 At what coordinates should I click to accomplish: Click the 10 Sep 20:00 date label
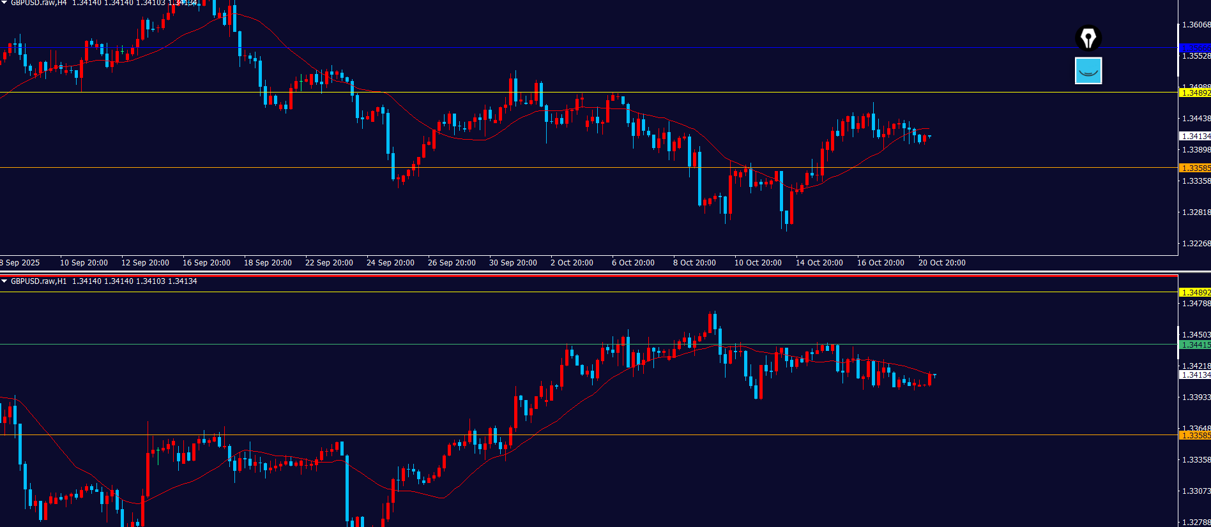[x=84, y=263]
